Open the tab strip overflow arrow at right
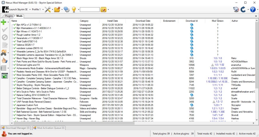Image resolution: width=259 pixels, height=137 pixels. (256, 16)
